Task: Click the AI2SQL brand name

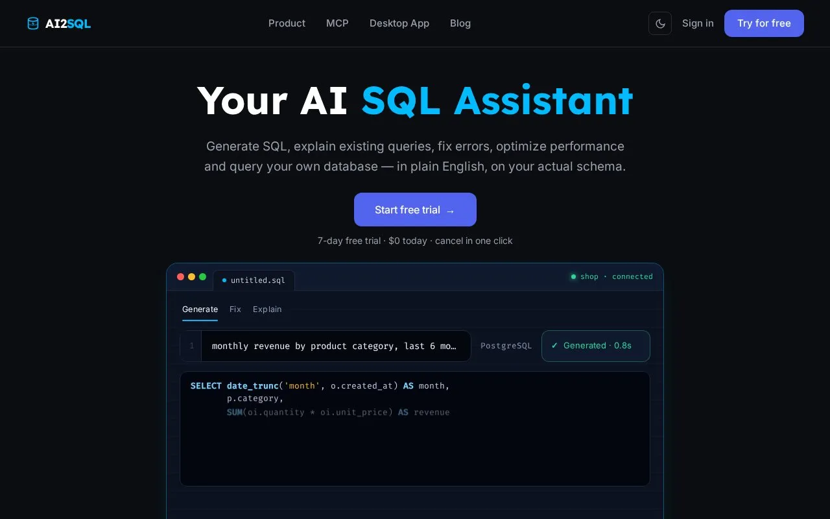Action: click(x=68, y=24)
